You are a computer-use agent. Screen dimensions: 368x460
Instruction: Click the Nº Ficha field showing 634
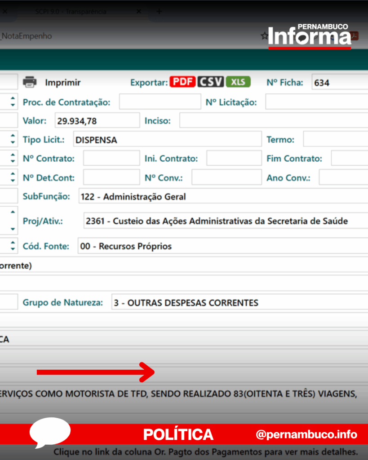(x=339, y=83)
